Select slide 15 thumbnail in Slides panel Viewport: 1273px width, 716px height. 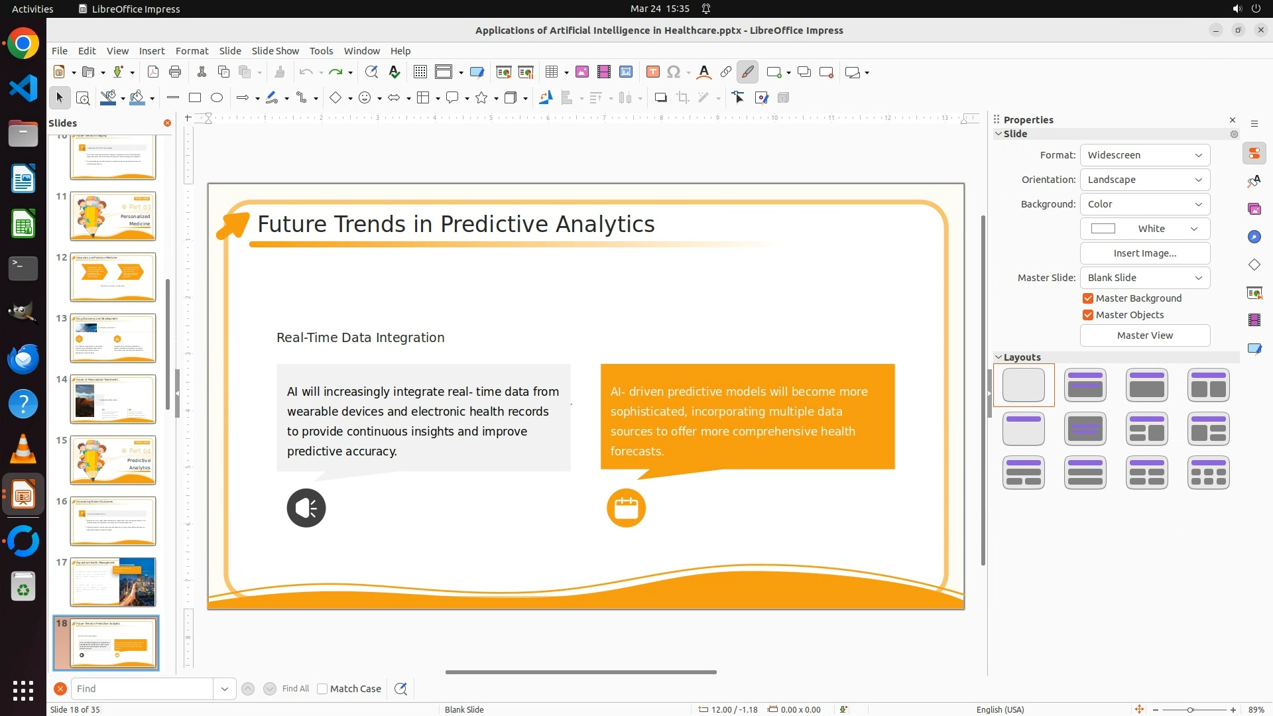coord(113,460)
